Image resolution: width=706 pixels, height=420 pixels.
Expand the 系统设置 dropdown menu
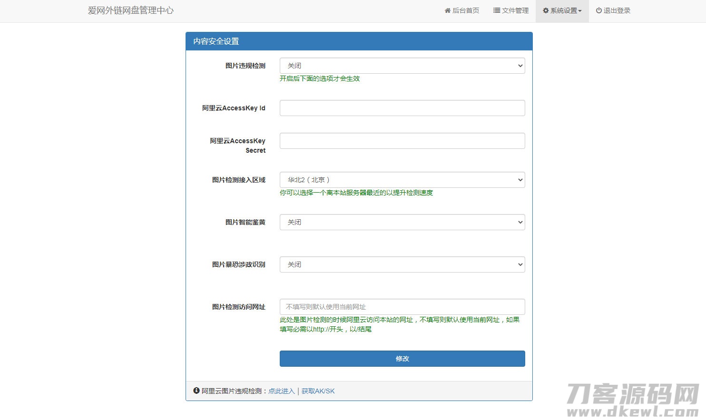pyautogui.click(x=562, y=10)
